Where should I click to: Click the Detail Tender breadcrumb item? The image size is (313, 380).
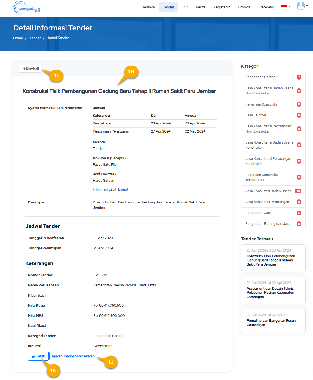click(x=58, y=38)
